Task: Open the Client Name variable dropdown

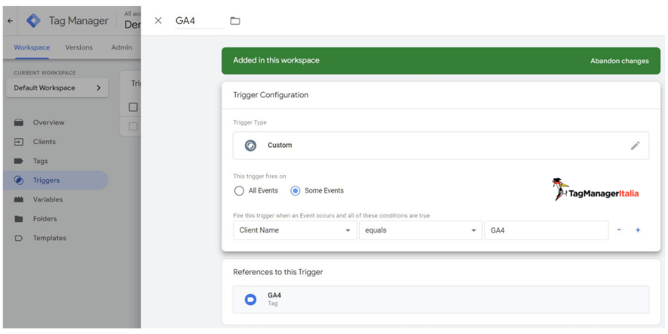Action: pyautogui.click(x=295, y=230)
